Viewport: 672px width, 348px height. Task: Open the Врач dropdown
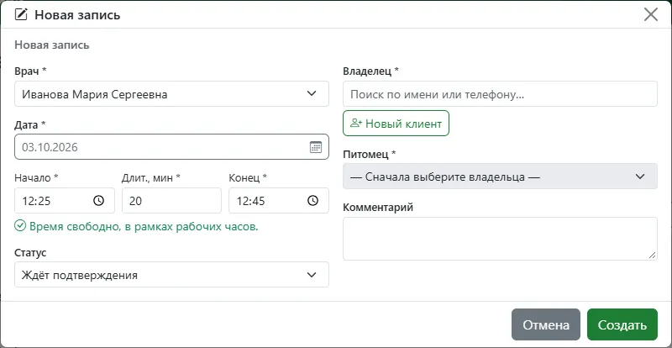[171, 94]
